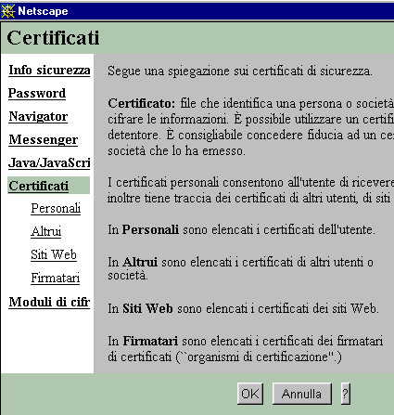Screen dimensions: 394x415
Task: Open the Altrui certificates sub-link
Action: tap(46, 231)
